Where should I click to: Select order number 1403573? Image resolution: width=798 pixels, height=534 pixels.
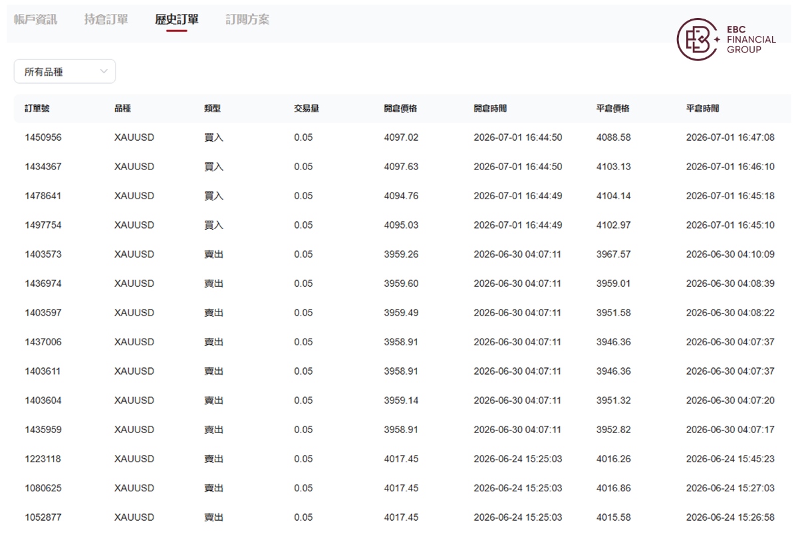[x=43, y=254]
